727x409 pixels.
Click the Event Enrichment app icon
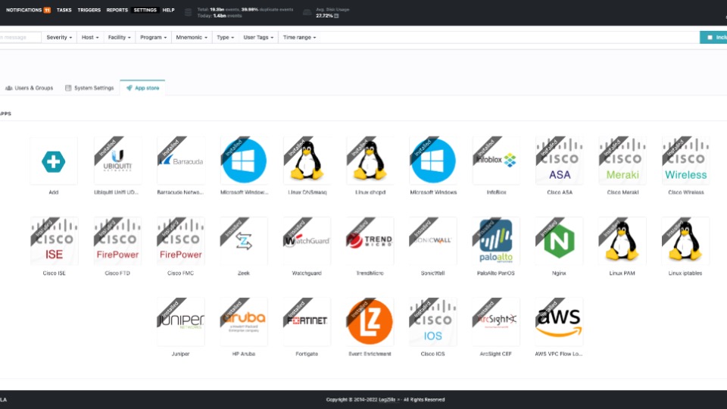click(x=370, y=321)
